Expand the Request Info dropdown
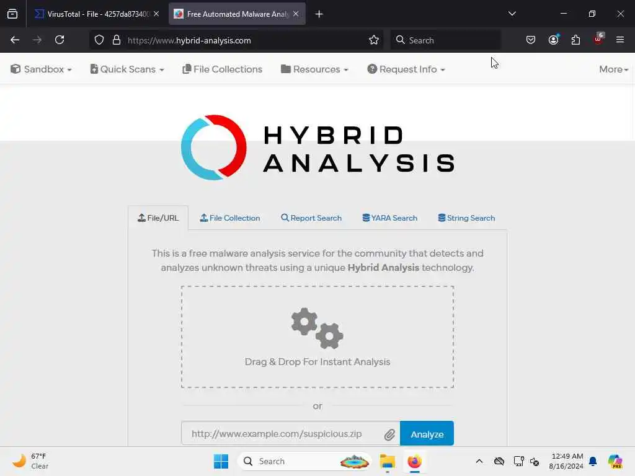Viewport: 635px width, 476px height. 406,69
